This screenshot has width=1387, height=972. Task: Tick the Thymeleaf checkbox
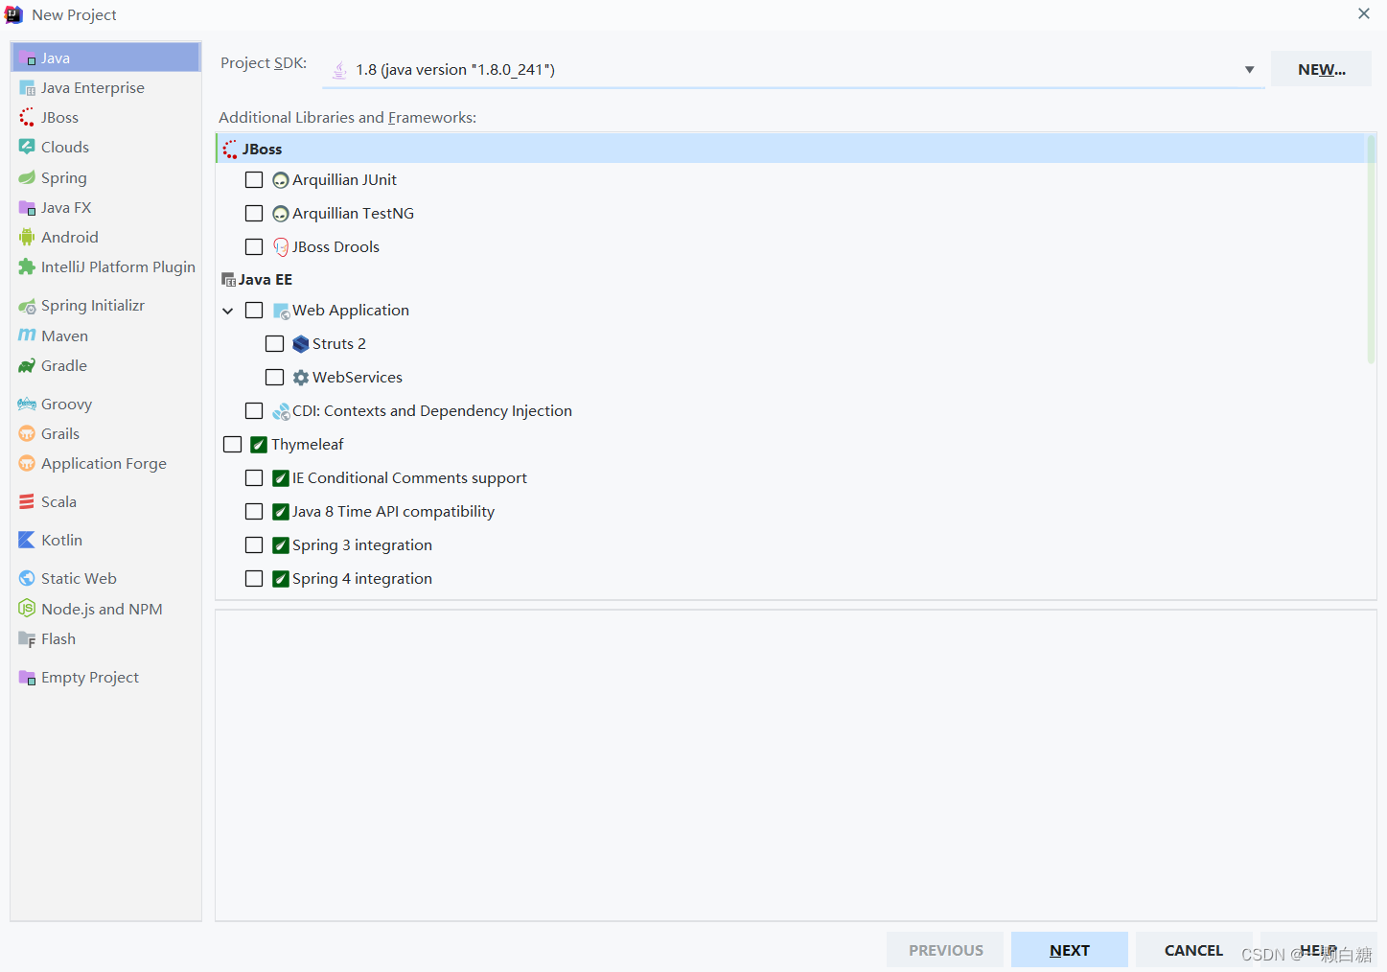tap(232, 445)
